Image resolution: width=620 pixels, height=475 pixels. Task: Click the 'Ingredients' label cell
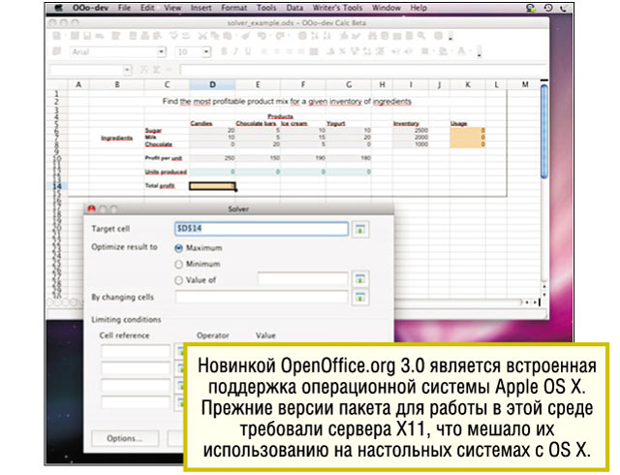(116, 138)
